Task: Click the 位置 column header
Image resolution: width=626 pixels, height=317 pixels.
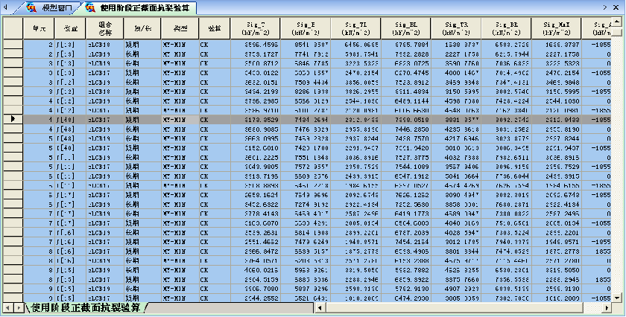Action: pos(70,28)
